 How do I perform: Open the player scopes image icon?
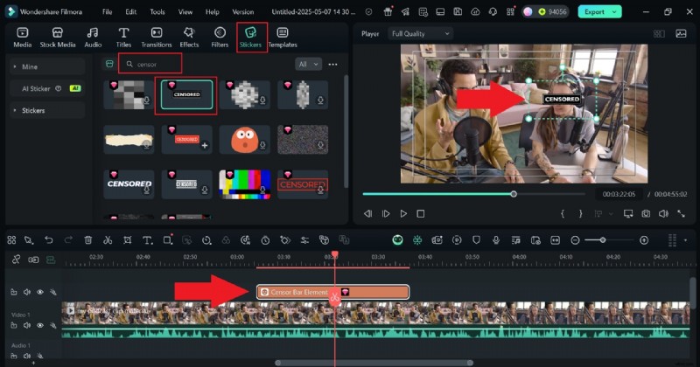click(x=681, y=33)
